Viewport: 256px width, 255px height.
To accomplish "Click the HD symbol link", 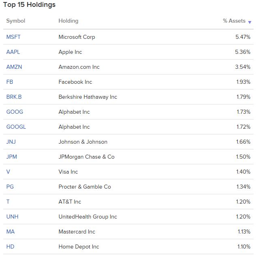I will pos(10,246).
